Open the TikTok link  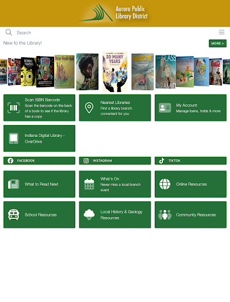[191, 160]
